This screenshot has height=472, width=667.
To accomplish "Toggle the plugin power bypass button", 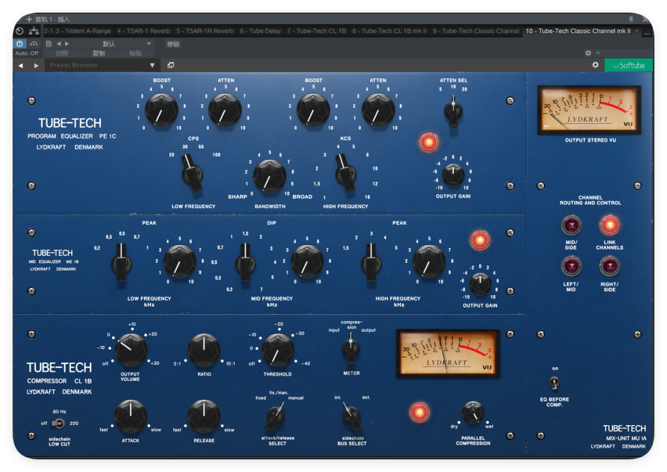I will (20, 44).
